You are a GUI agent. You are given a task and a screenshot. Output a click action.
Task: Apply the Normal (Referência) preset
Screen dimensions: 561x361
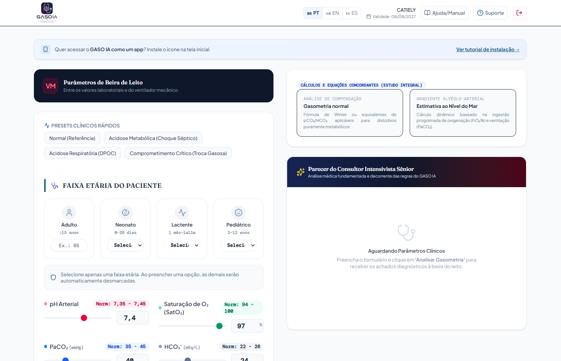(x=72, y=138)
